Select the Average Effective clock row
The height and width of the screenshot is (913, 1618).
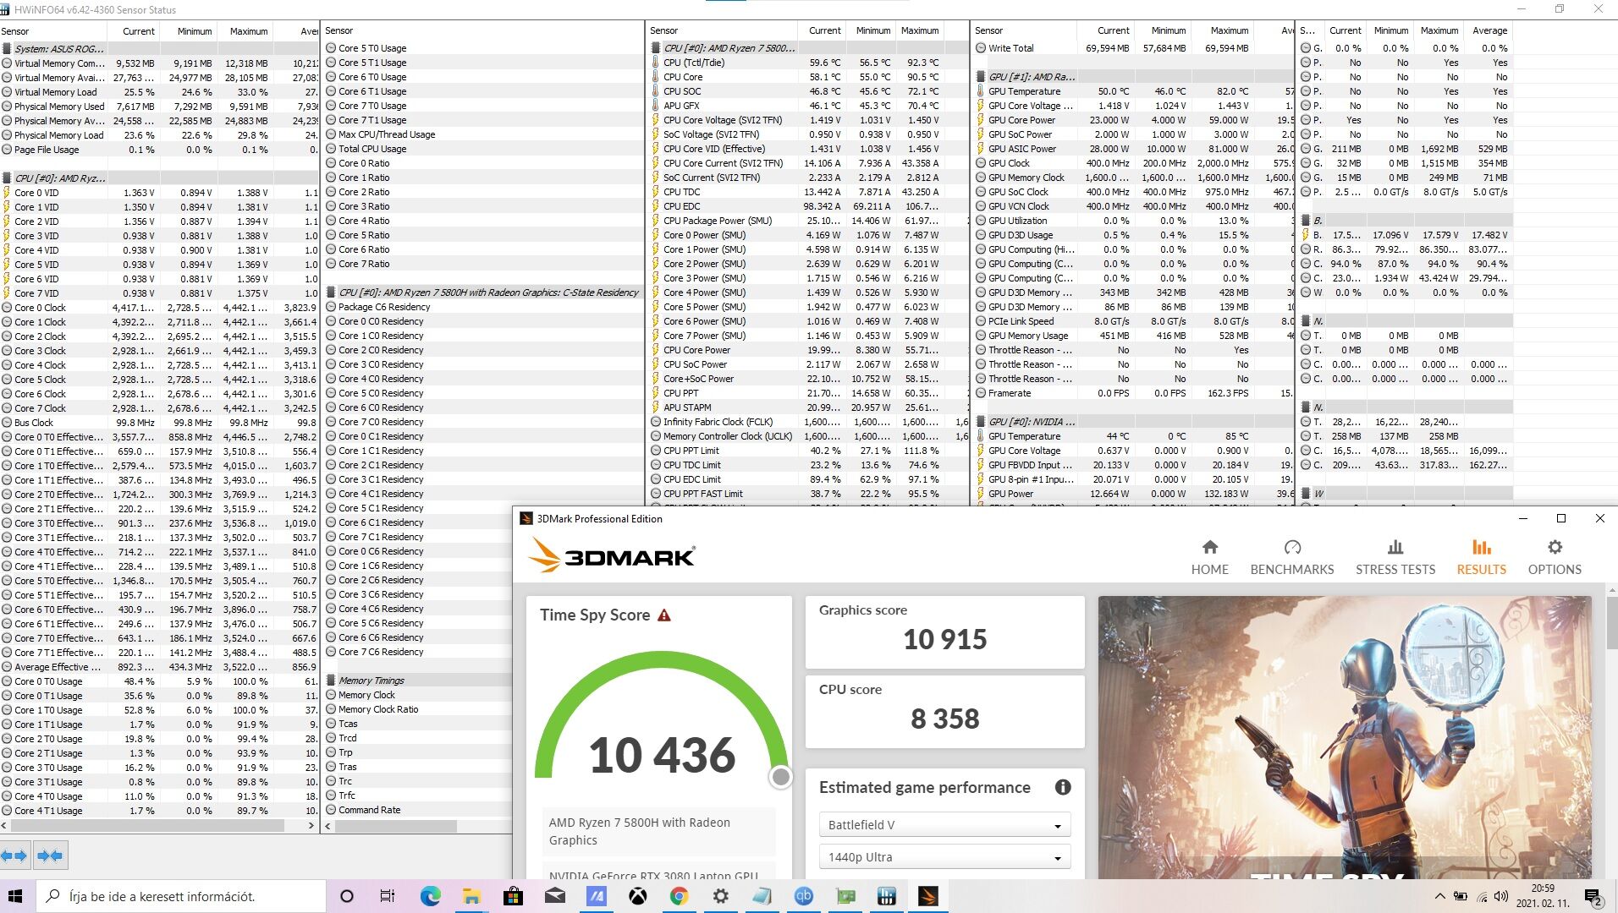[x=160, y=667]
